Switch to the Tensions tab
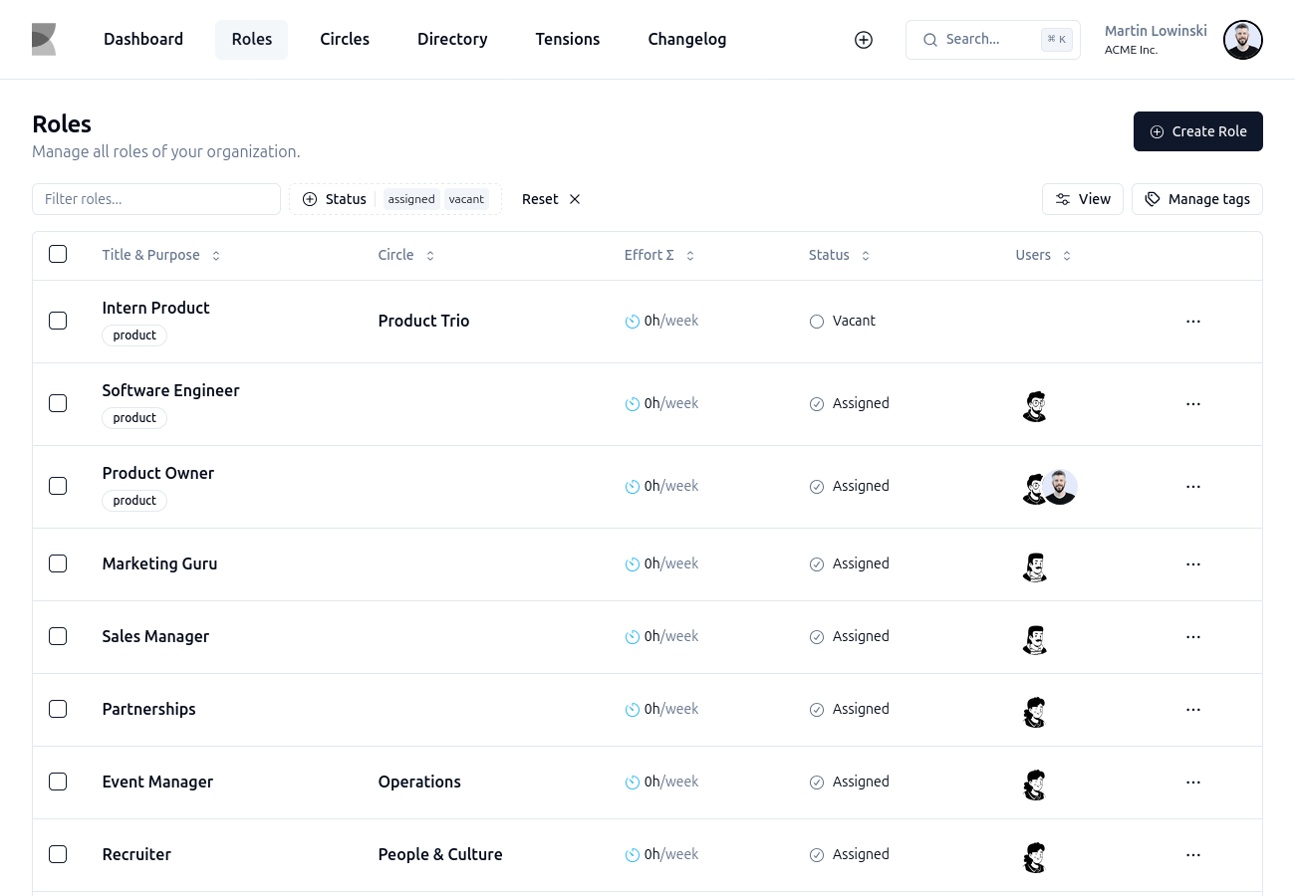Screen dimensions: 1295x896 (x=568, y=39)
